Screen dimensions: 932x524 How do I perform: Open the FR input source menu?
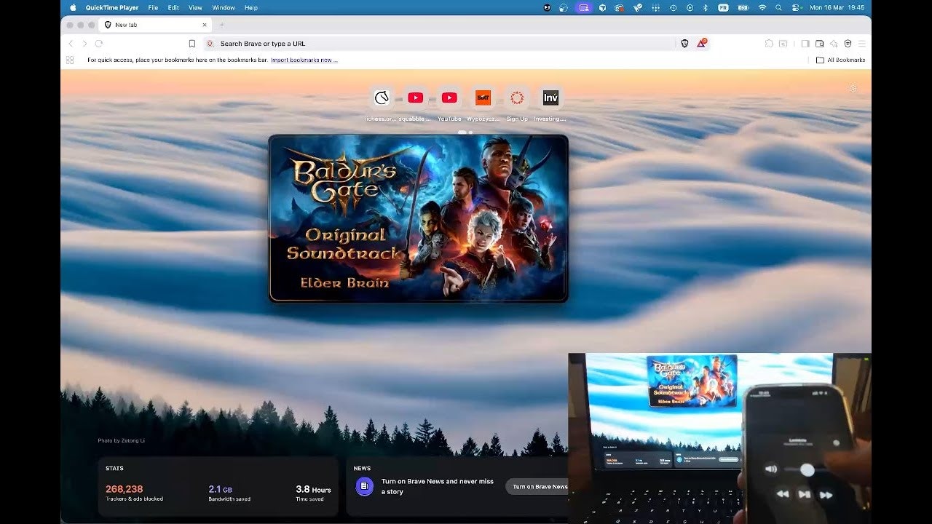click(x=723, y=7)
